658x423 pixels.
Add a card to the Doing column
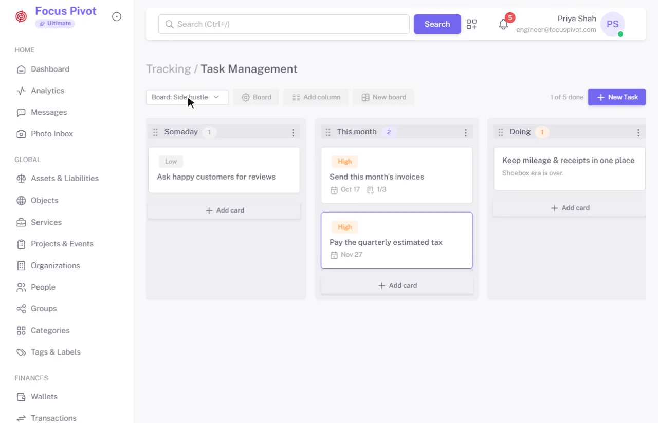(x=570, y=208)
